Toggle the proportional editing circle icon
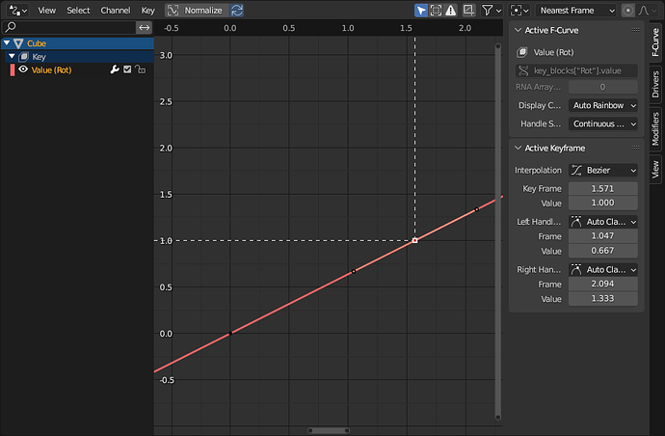Screen dimensions: 665x436 [627, 11]
